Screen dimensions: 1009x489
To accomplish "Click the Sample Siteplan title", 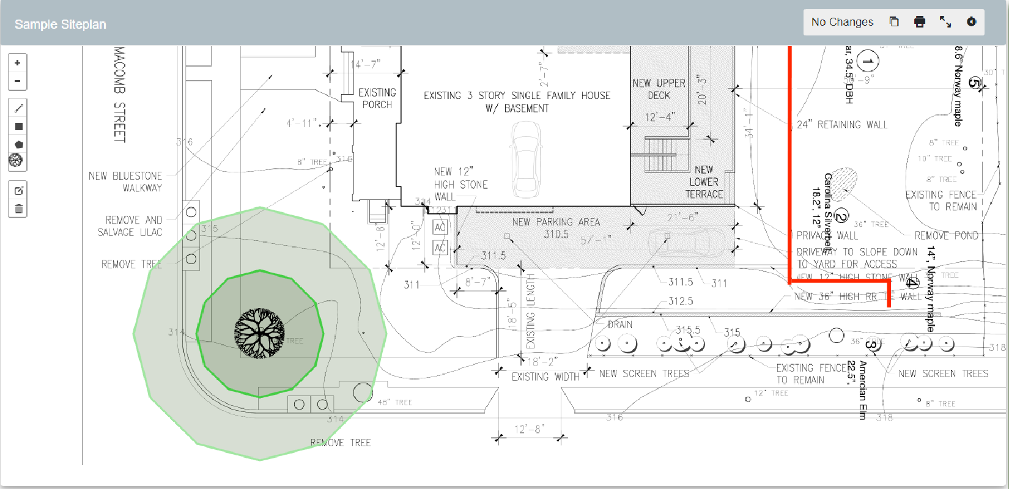I will (x=61, y=24).
